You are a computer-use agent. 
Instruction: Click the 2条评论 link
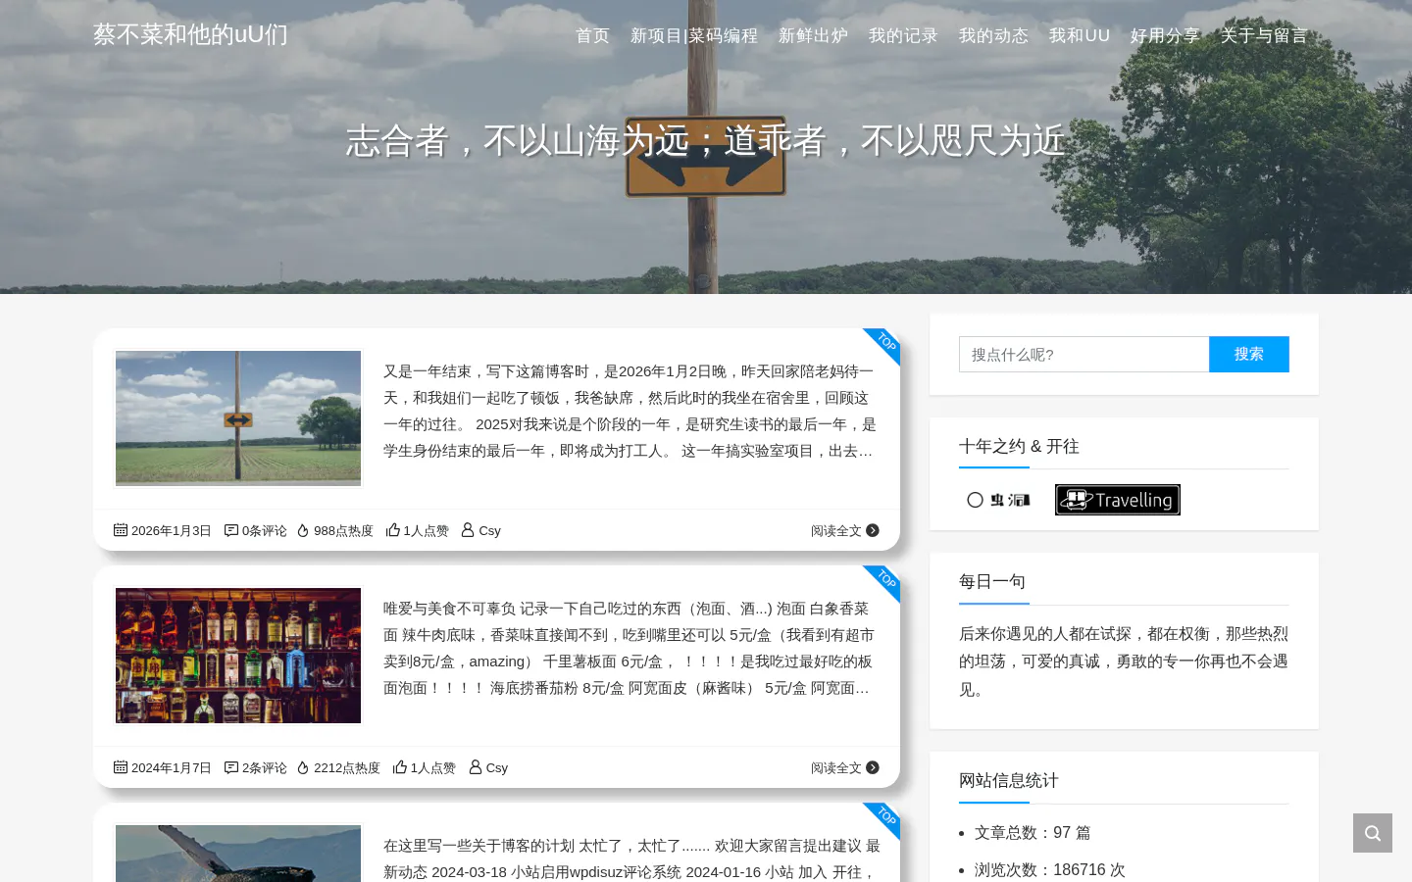click(265, 768)
